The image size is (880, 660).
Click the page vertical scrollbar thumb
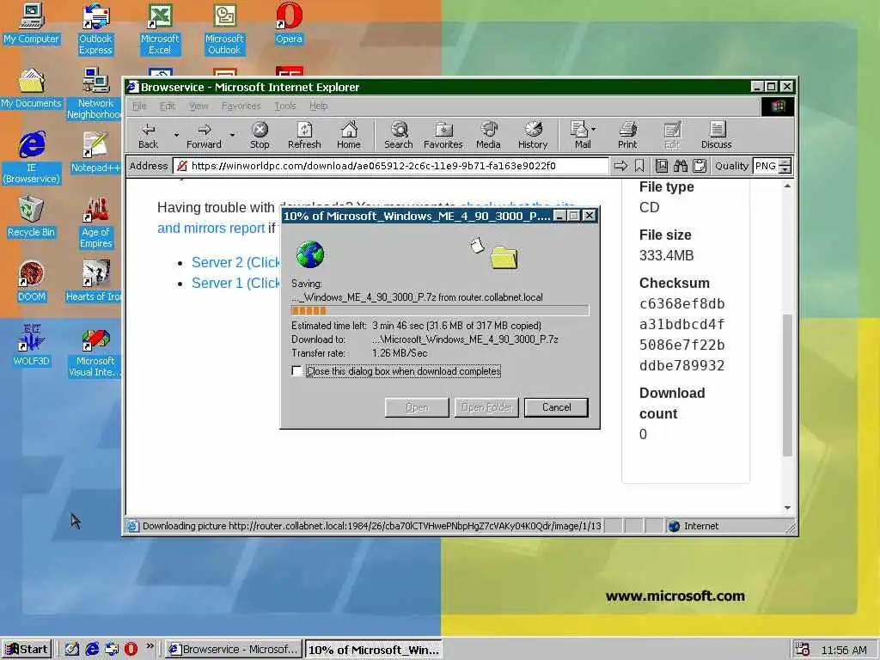(x=787, y=385)
